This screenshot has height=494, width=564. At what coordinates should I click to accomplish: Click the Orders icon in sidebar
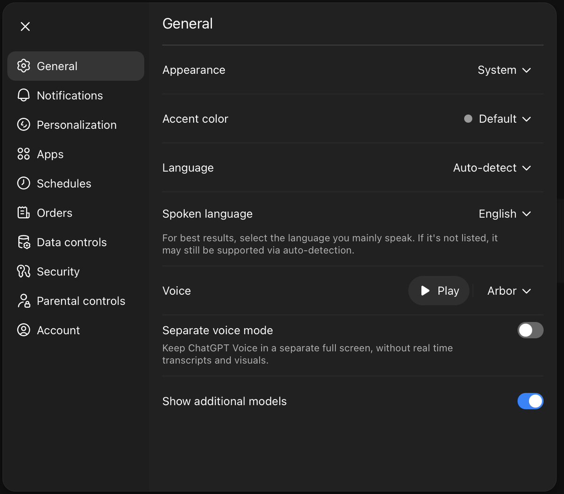pyautogui.click(x=23, y=213)
